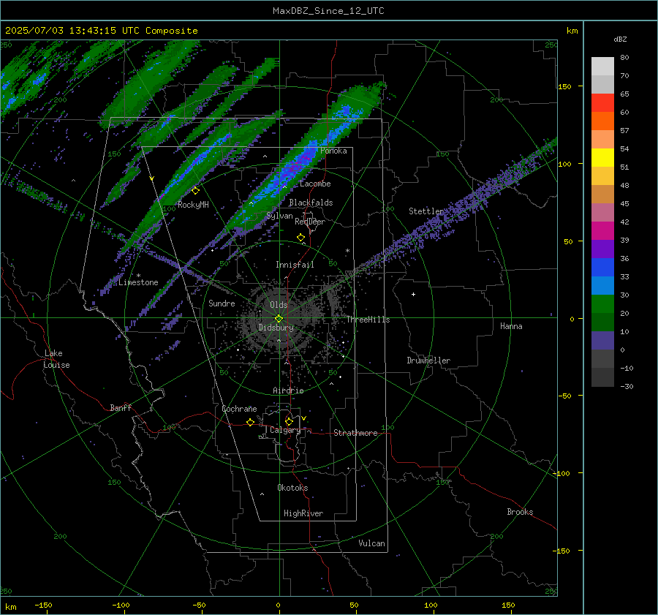
Task: Click the Limestone label
Action: 138,282
